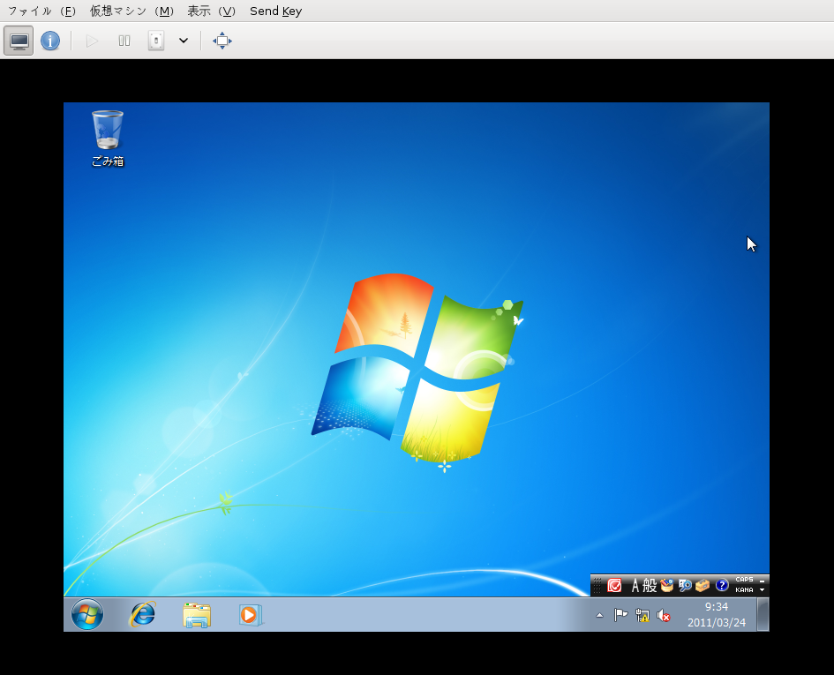Open the IME pad icon

tap(666, 586)
